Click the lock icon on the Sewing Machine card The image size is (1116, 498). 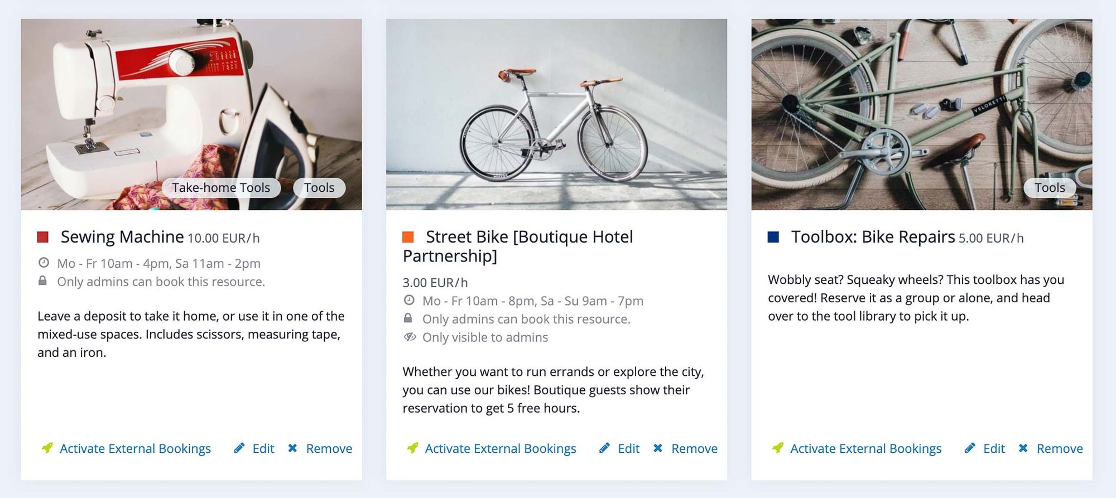pos(44,282)
